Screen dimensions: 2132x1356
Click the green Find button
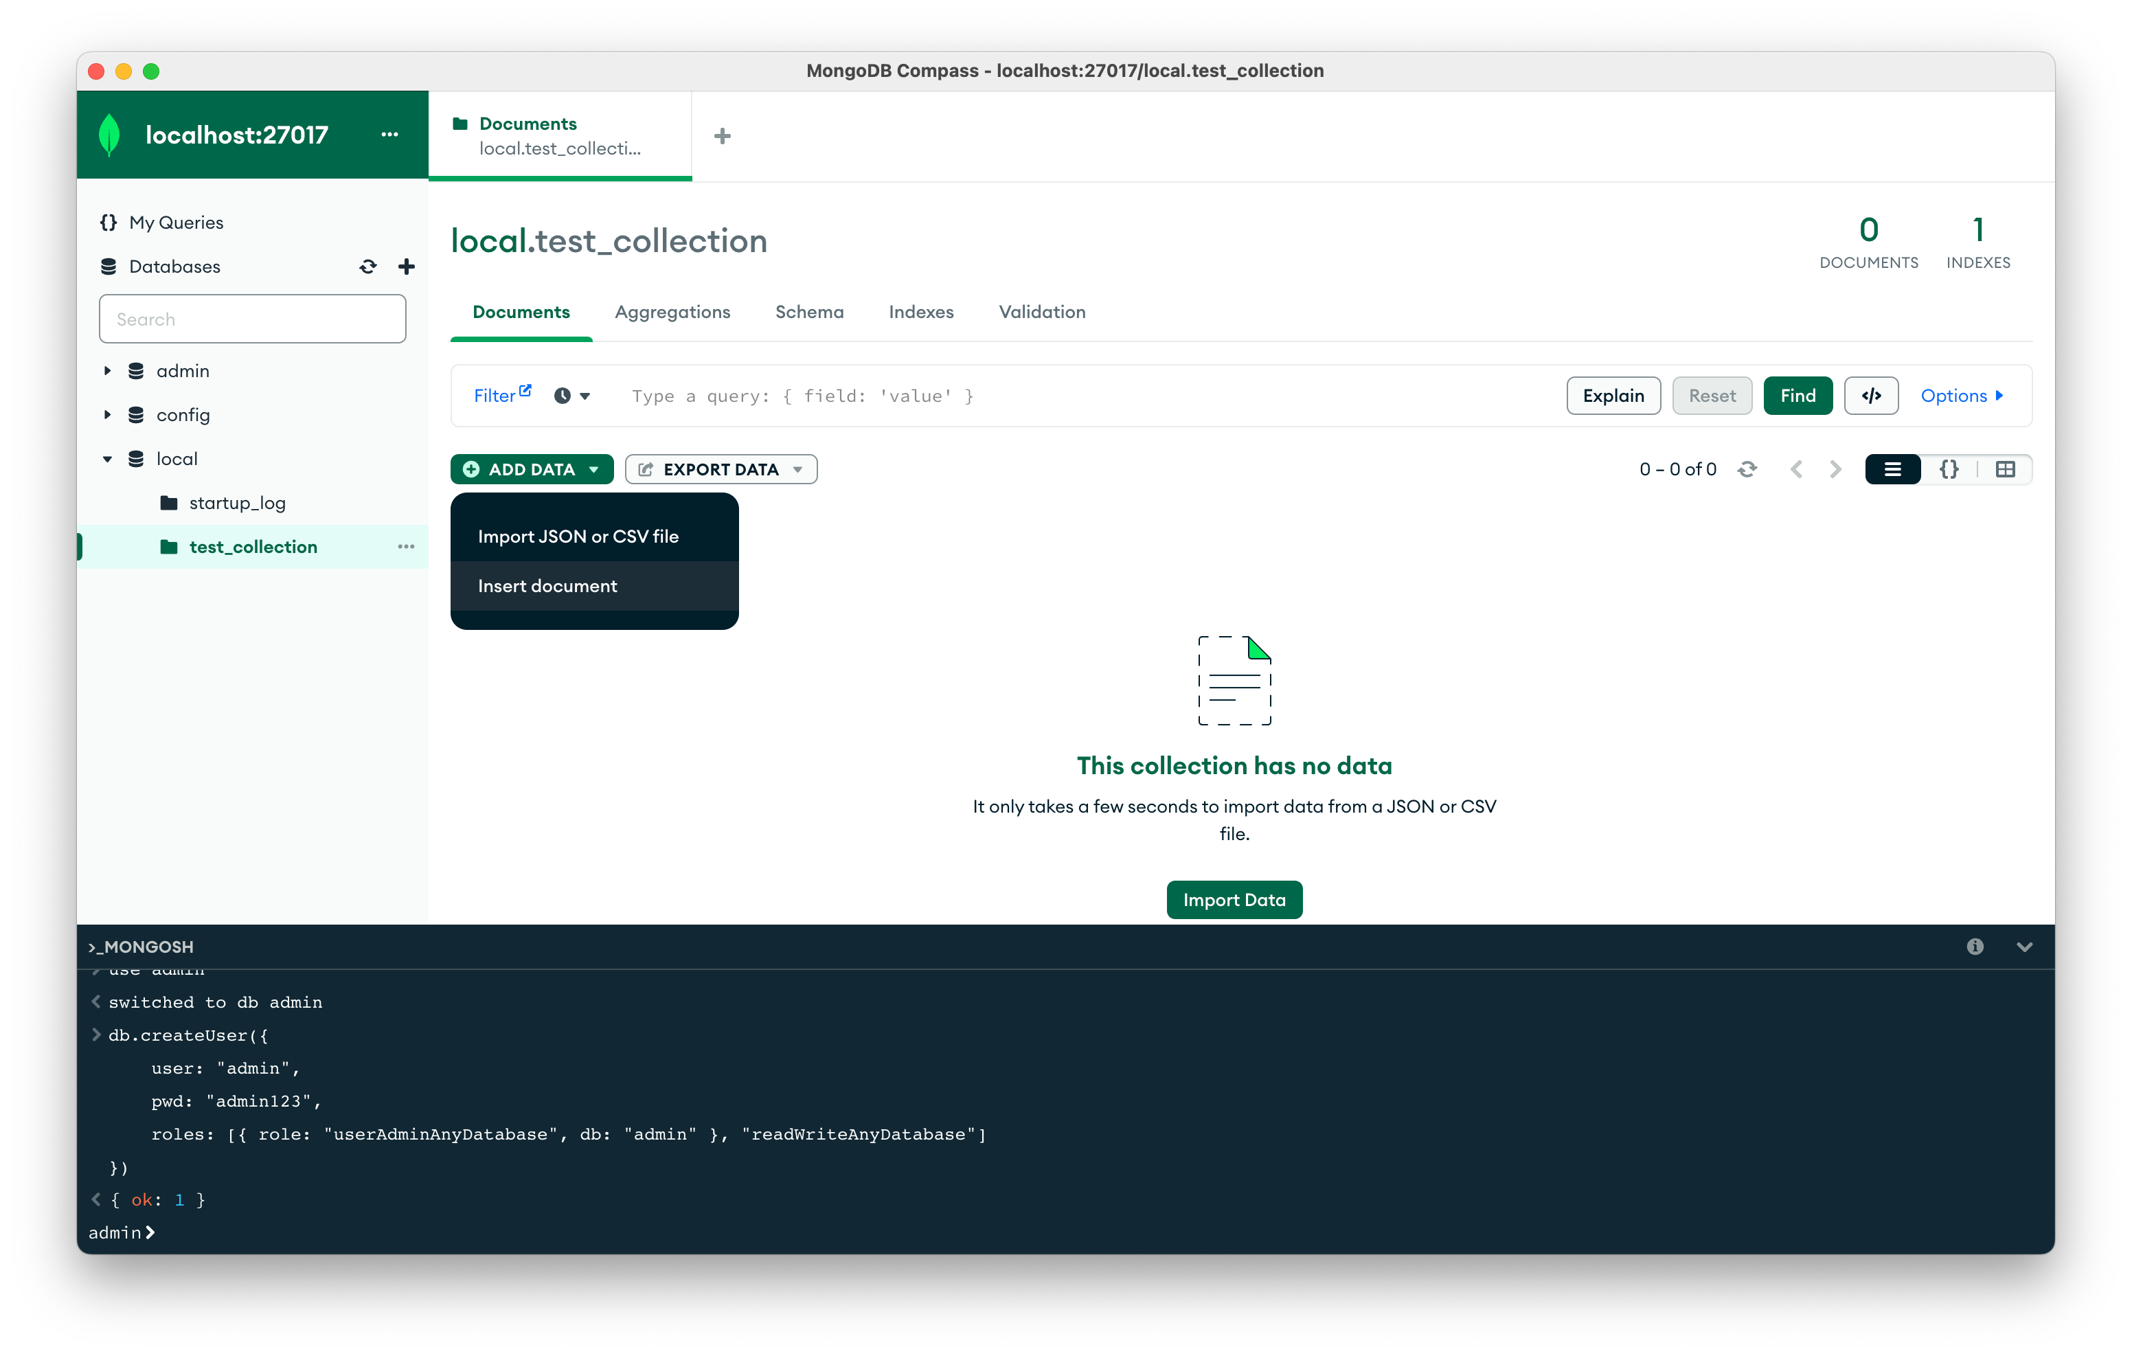(1798, 396)
